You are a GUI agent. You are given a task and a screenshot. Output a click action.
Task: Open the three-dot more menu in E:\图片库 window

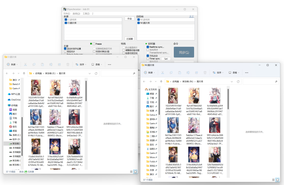(109, 64)
